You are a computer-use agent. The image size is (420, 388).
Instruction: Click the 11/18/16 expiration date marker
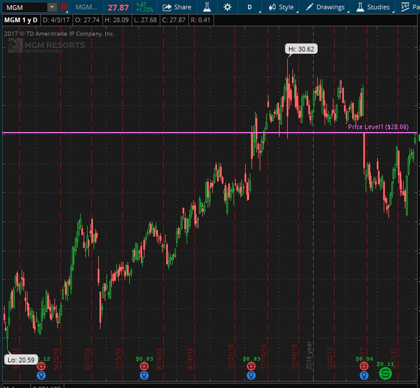tap(263, 356)
